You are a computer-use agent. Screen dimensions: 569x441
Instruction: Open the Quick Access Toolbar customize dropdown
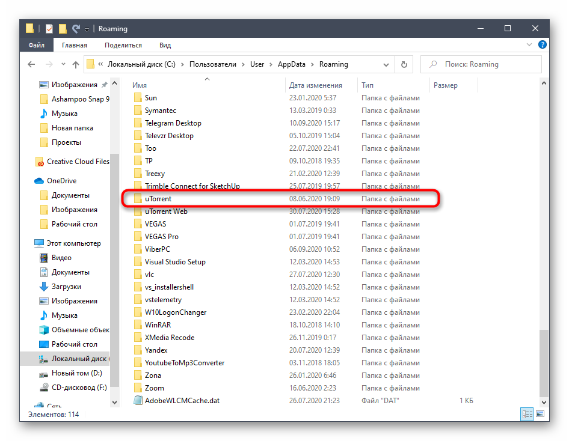click(87, 29)
